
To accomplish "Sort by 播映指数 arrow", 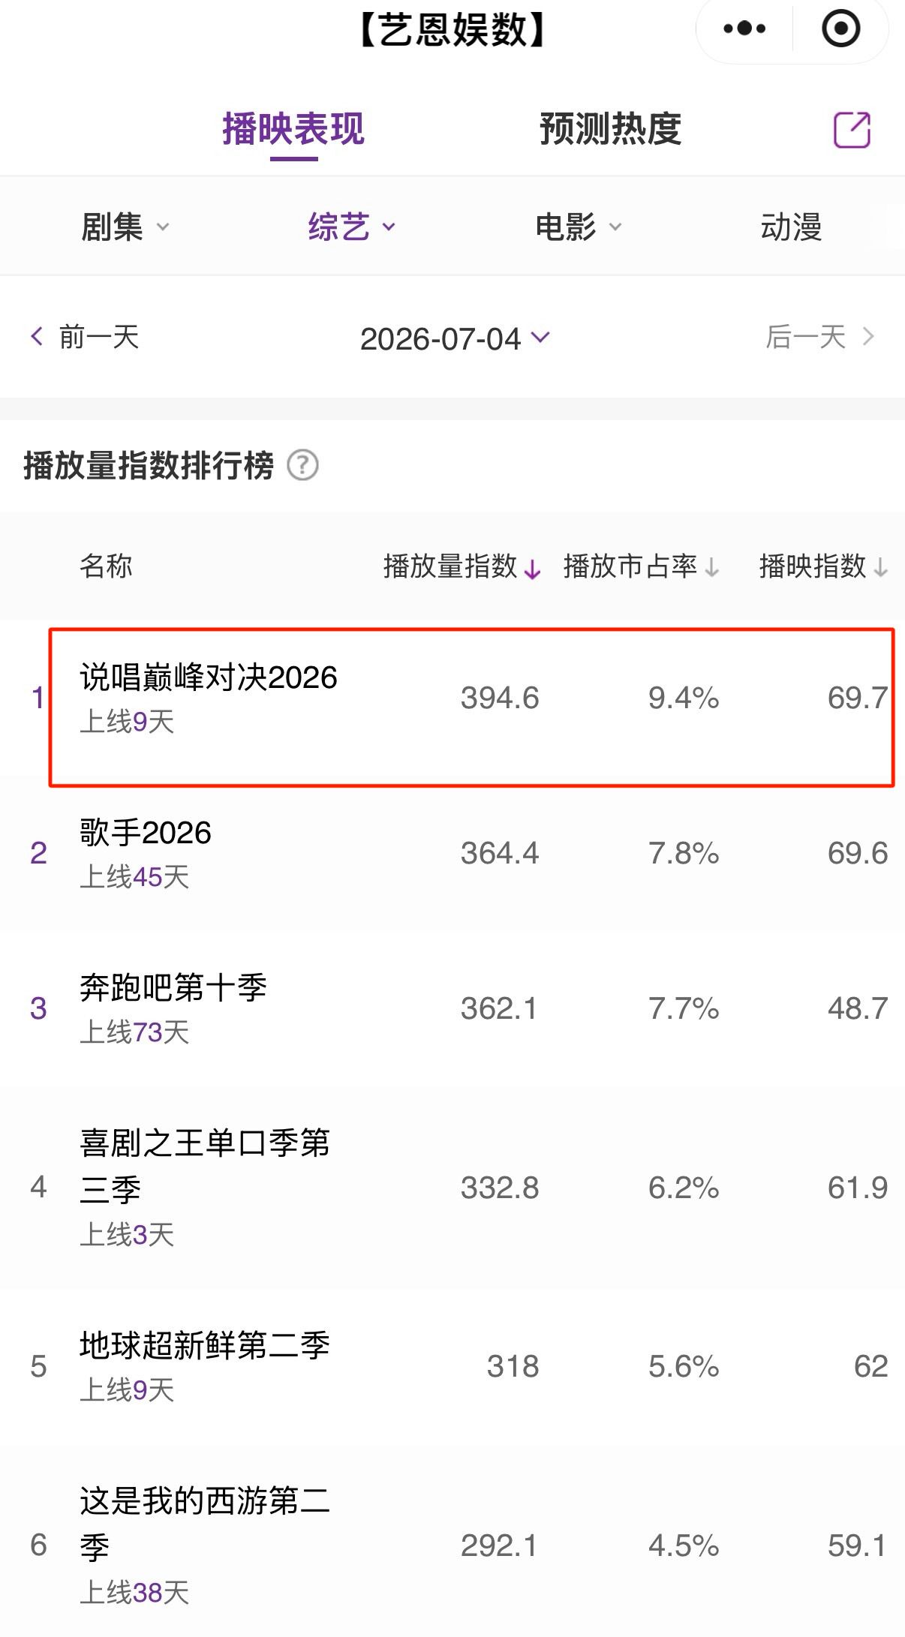I will point(881,568).
